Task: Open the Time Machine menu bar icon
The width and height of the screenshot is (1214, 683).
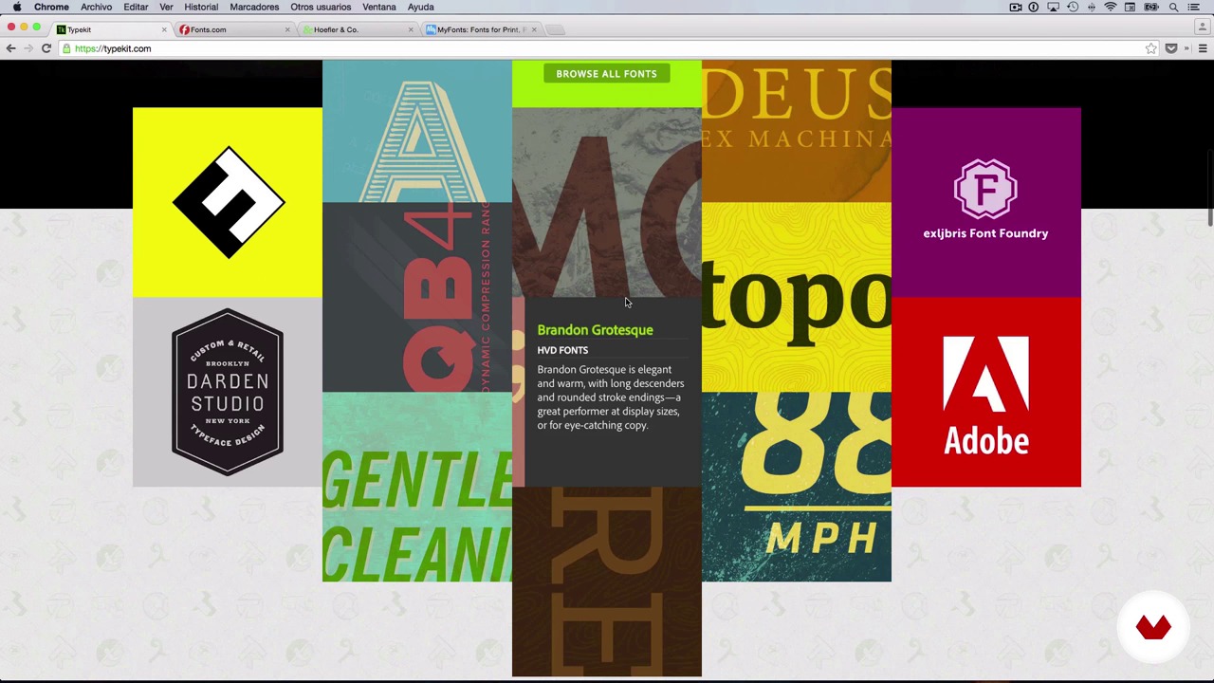Action: [1073, 7]
